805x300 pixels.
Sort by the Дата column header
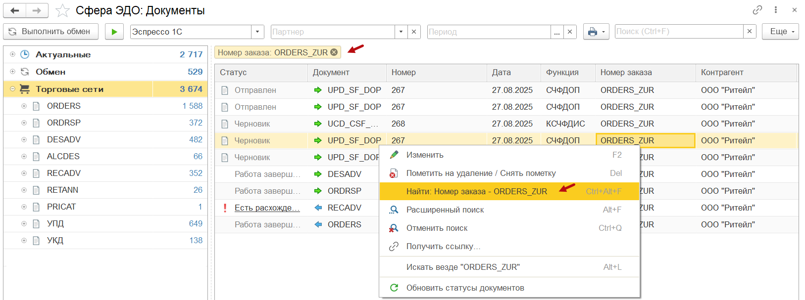click(x=514, y=72)
